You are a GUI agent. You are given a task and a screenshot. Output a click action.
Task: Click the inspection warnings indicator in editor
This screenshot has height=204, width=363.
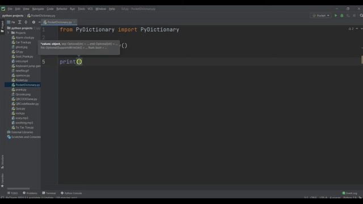point(351,29)
